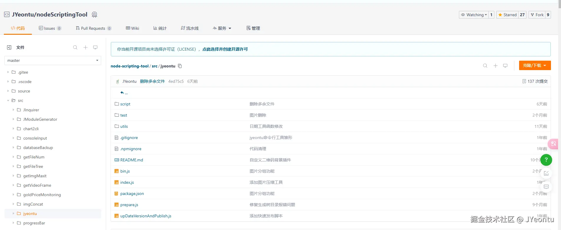
Task: Add new file with sidebar plus icon
Action: [x=85, y=47]
